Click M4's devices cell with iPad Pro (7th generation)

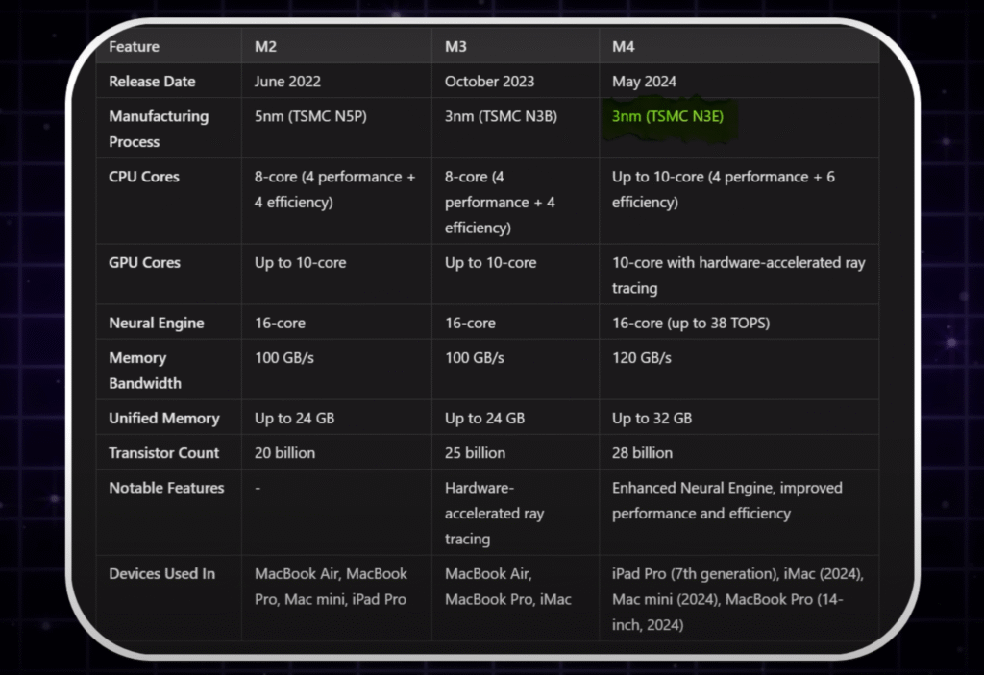tap(738, 599)
